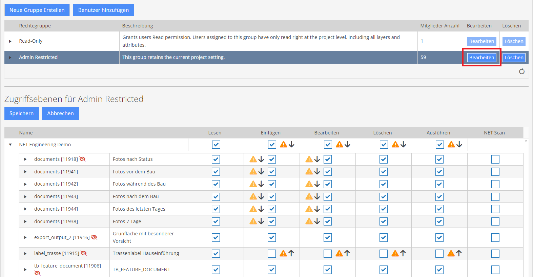Click Ausführen warning icon in label_trasse row
Screen dimensions: 533x277
point(451,253)
